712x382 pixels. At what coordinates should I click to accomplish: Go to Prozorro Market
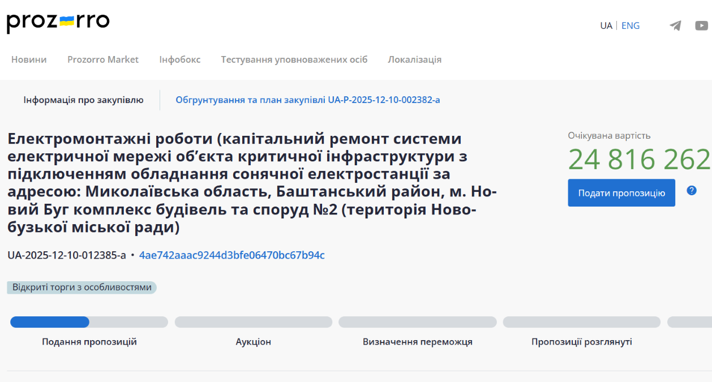[x=103, y=59]
